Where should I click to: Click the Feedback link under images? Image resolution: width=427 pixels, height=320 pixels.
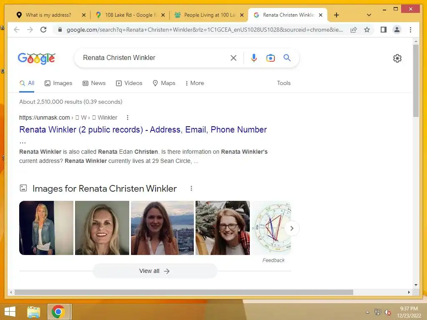[274, 260]
